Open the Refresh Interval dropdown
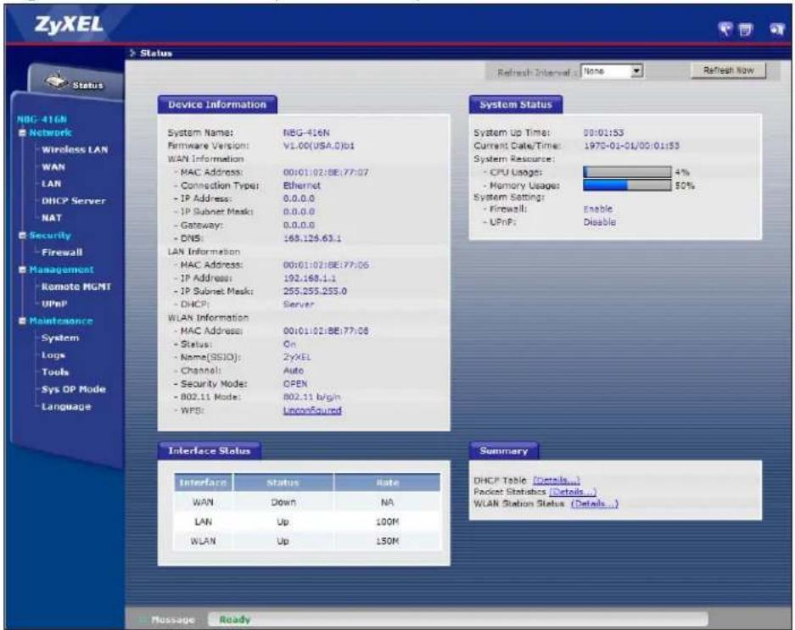This screenshot has width=795, height=630. coord(612,71)
